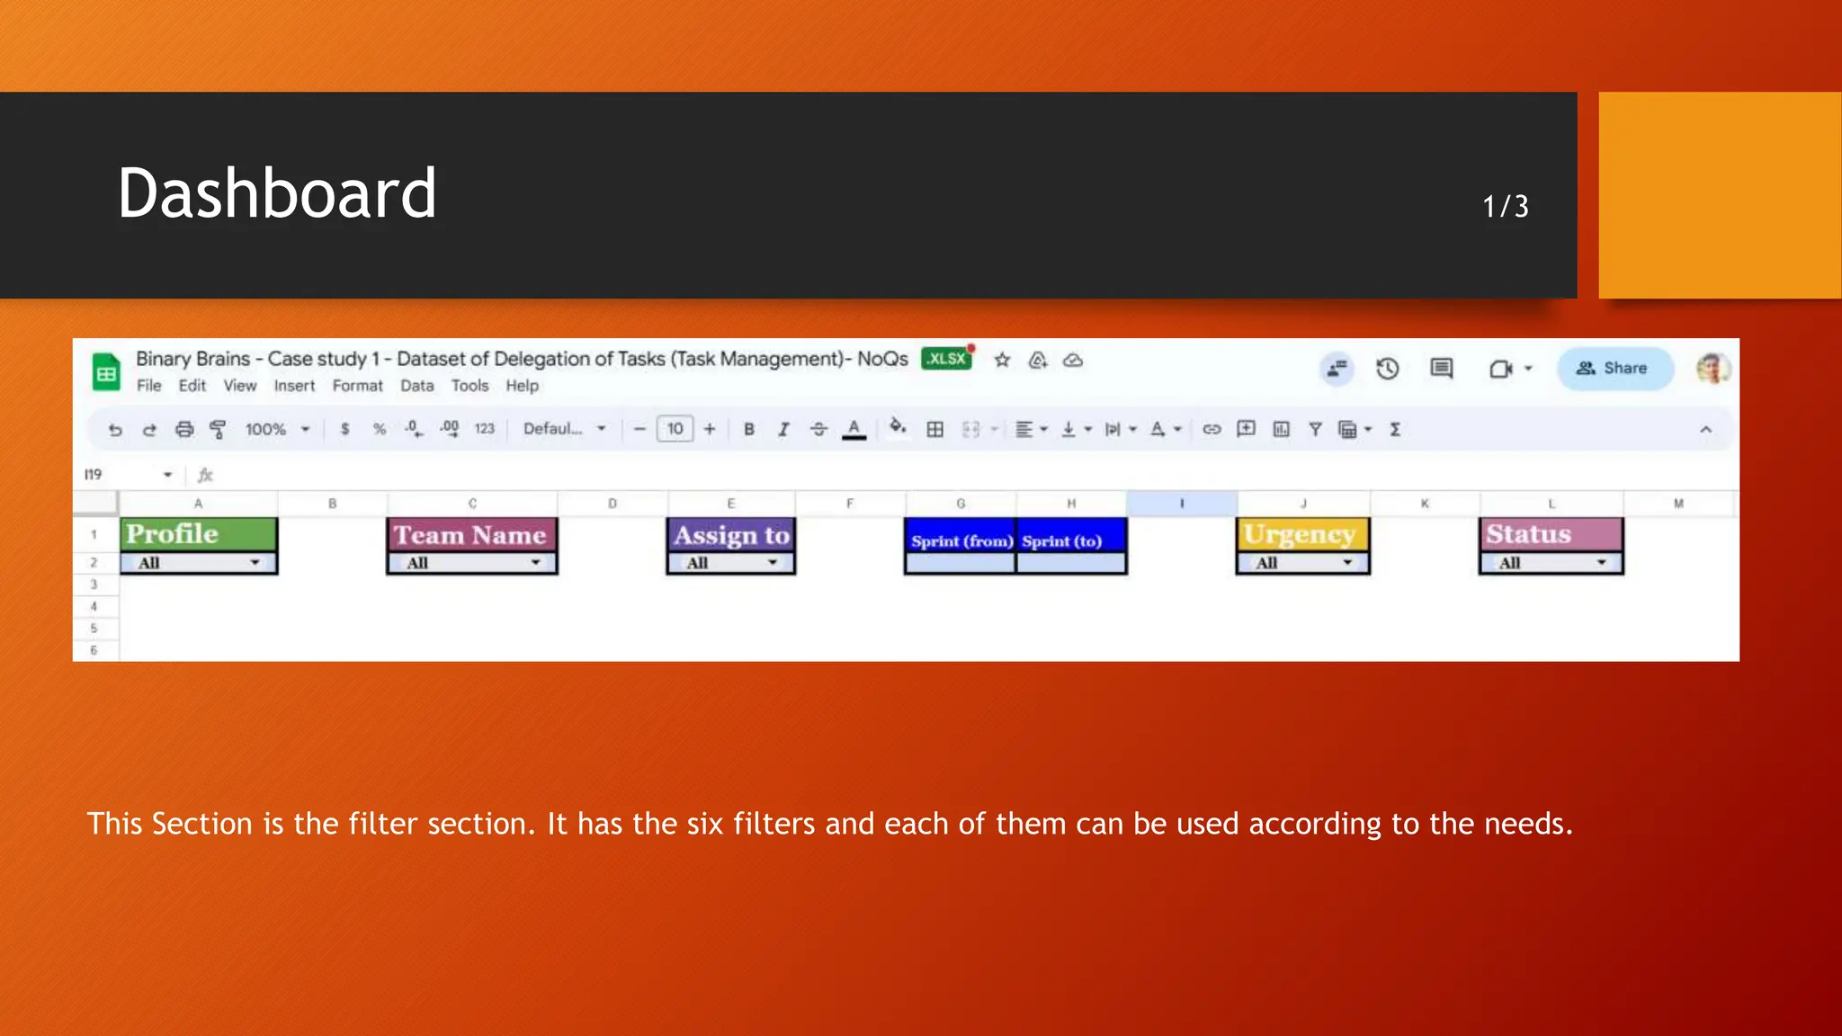Toggle strikethrough formatting
The width and height of the screenshot is (1842, 1036).
(x=818, y=430)
